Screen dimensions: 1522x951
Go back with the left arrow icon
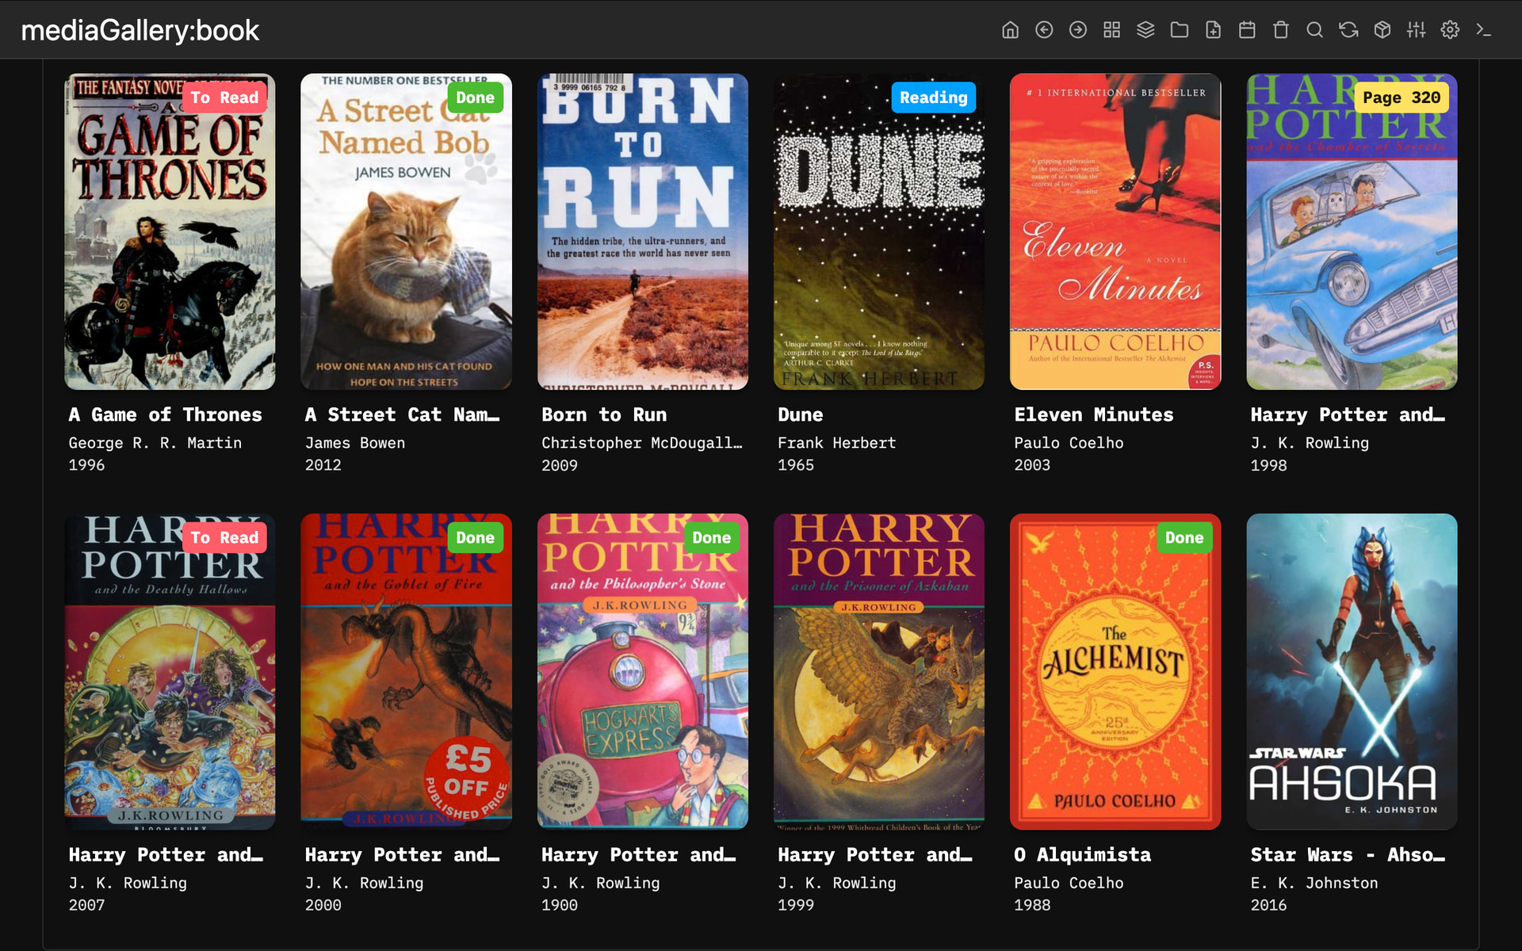pyautogui.click(x=1044, y=30)
